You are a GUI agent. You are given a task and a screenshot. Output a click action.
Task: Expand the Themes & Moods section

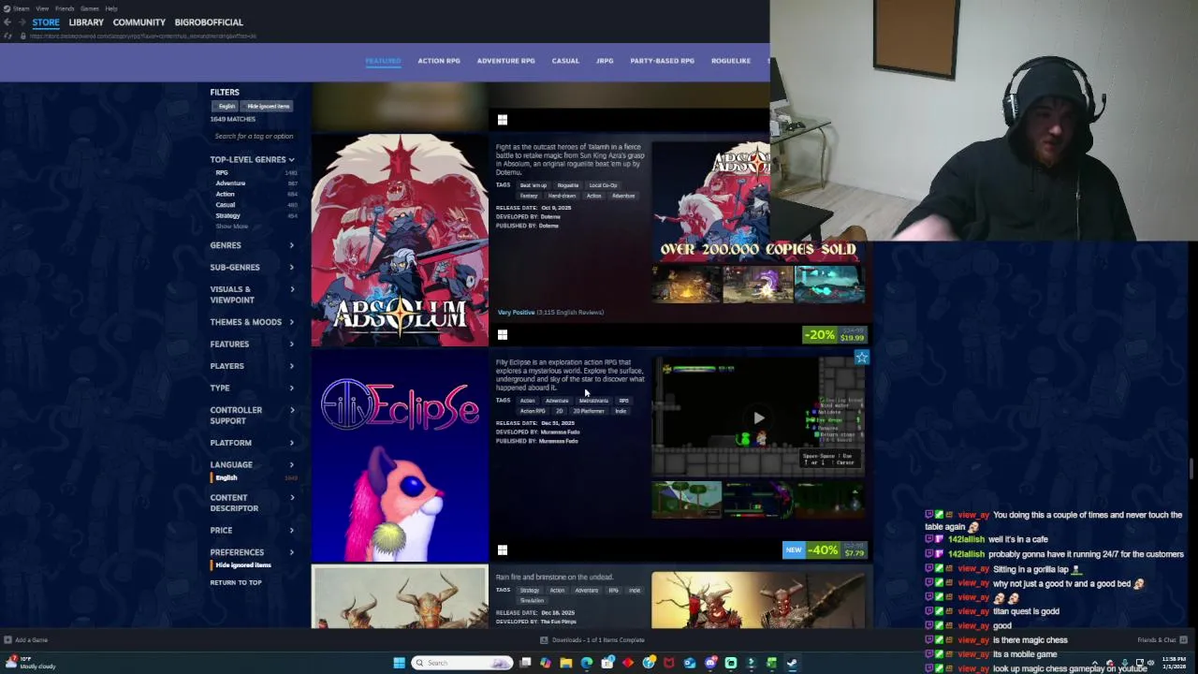coord(252,322)
